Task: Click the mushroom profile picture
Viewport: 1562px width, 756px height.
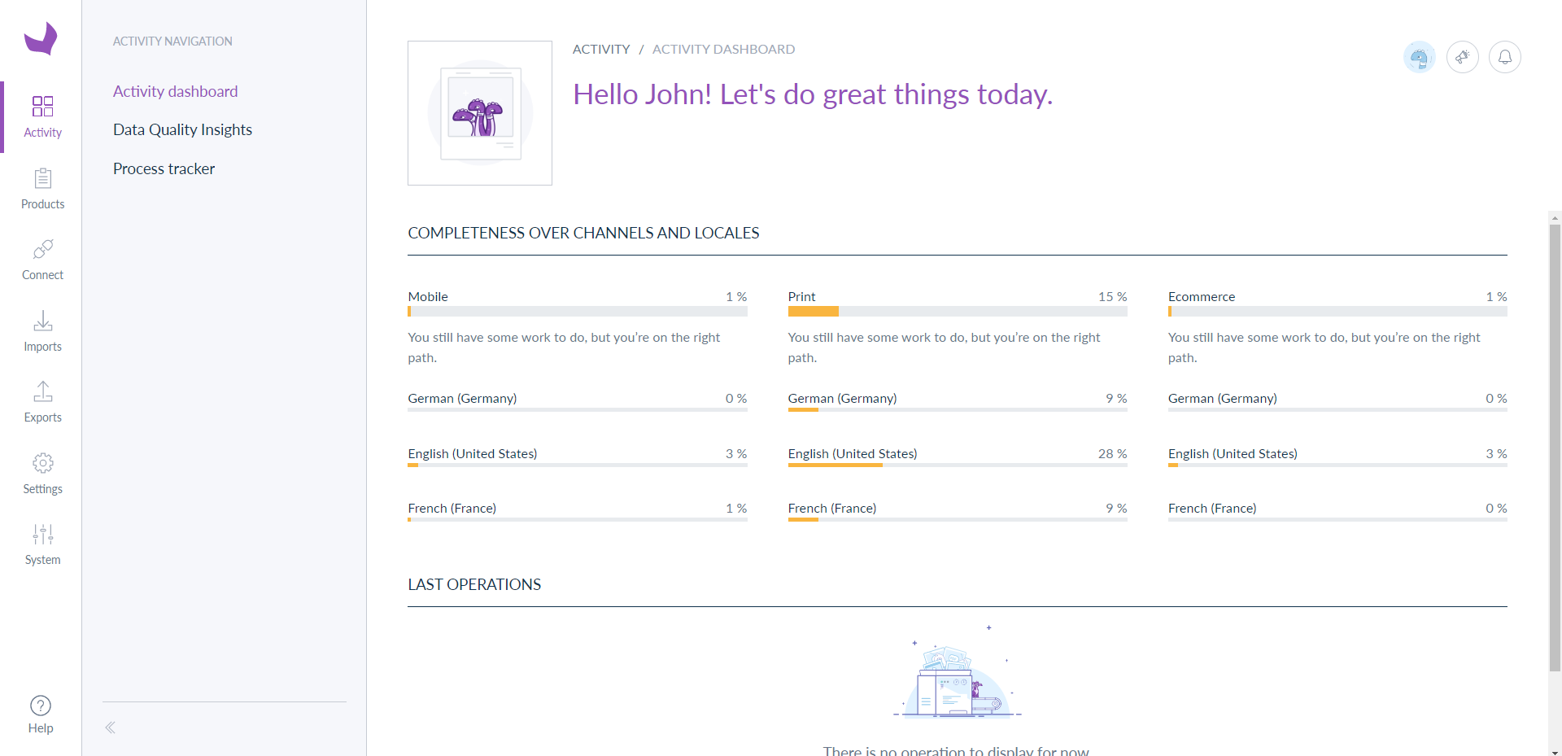Action: (x=480, y=113)
